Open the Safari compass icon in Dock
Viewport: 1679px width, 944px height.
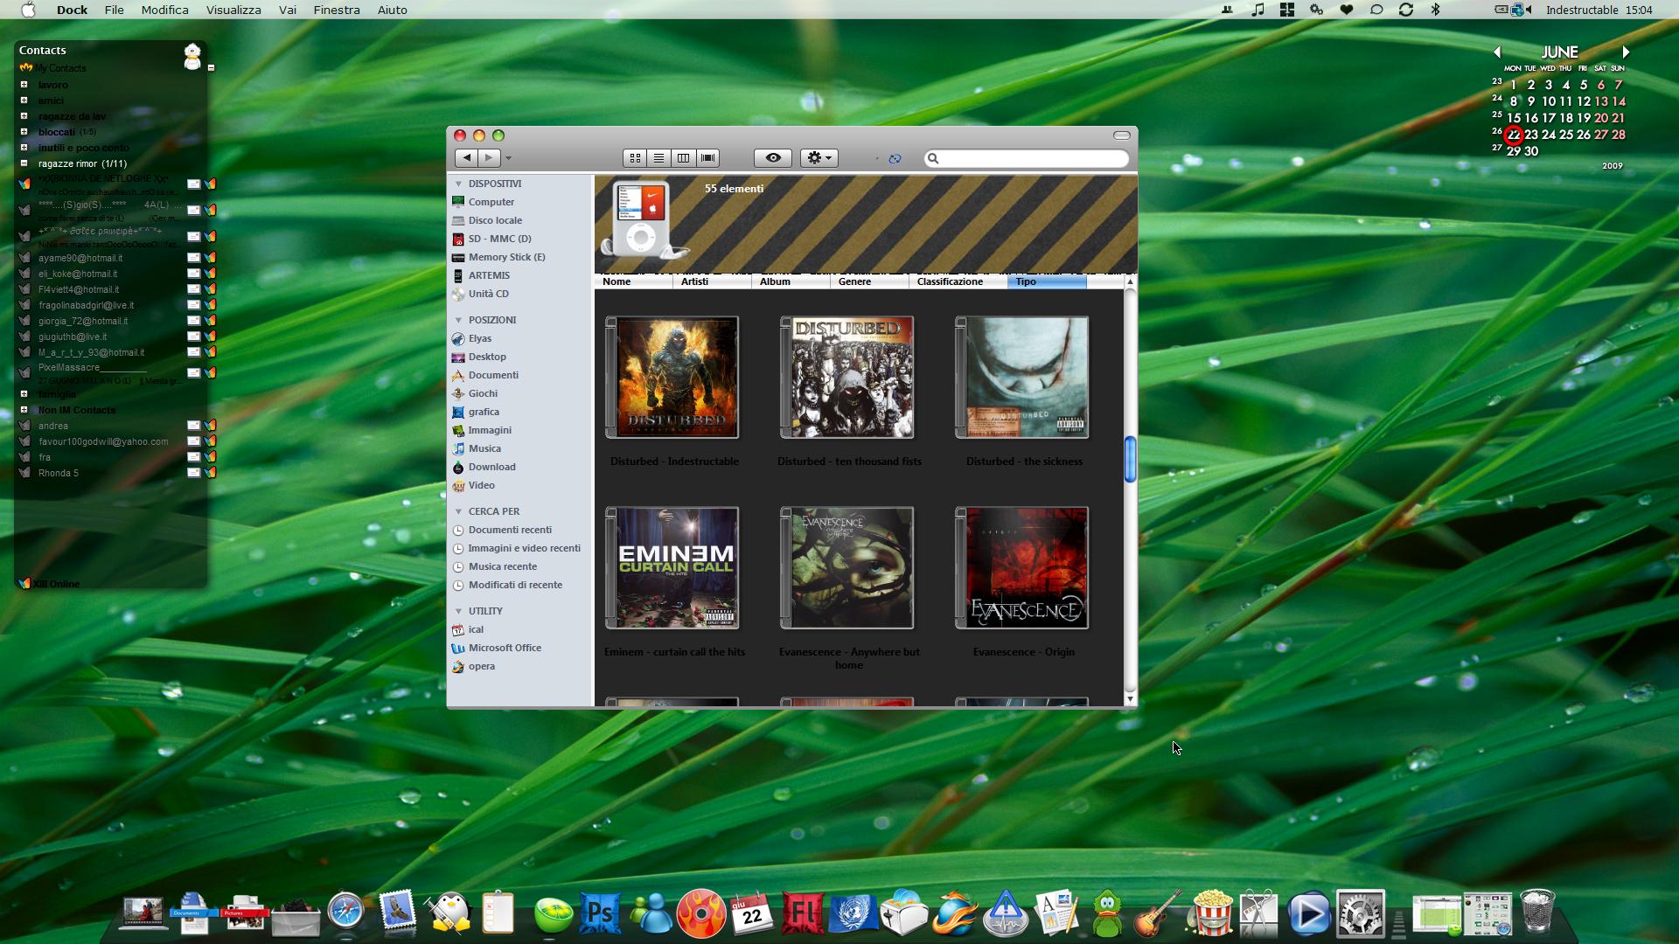click(345, 912)
